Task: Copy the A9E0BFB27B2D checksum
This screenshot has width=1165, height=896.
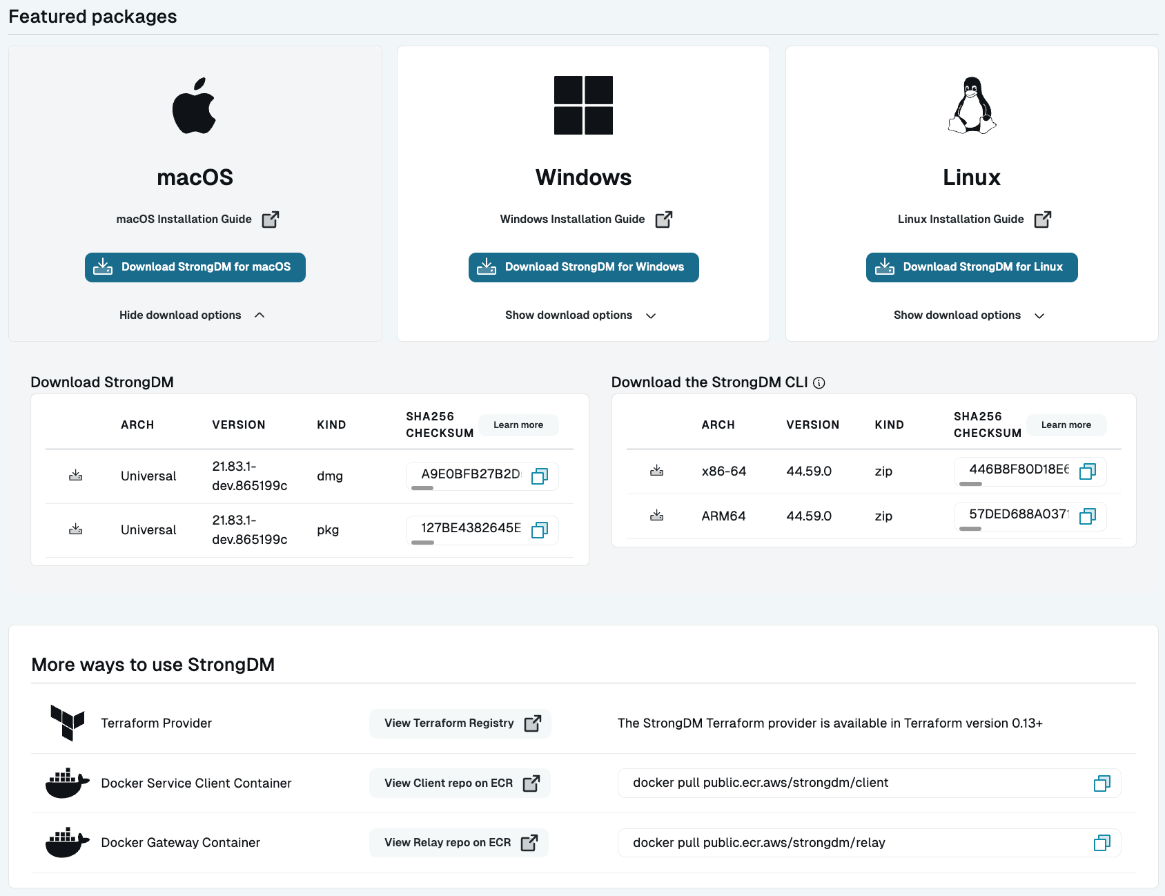Action: tap(540, 476)
